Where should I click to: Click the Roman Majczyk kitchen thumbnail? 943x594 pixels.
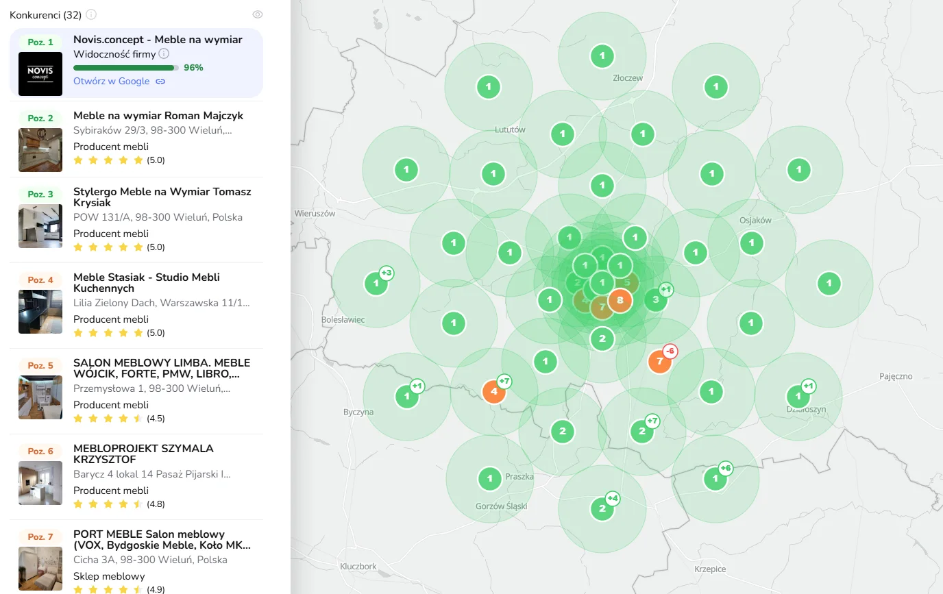[x=40, y=149]
